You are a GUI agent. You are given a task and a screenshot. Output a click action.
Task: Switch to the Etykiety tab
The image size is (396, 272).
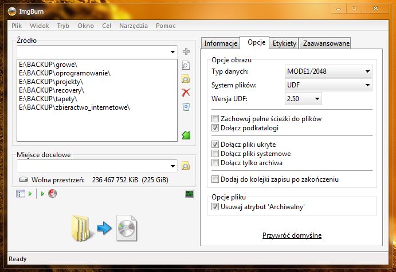pos(284,43)
